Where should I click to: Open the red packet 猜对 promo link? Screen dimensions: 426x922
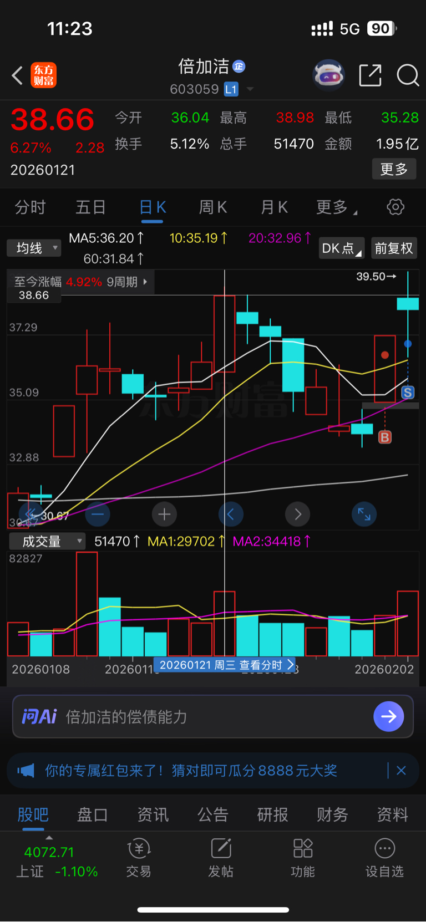[191, 771]
